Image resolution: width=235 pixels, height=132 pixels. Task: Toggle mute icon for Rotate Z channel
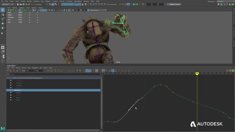[11, 93]
